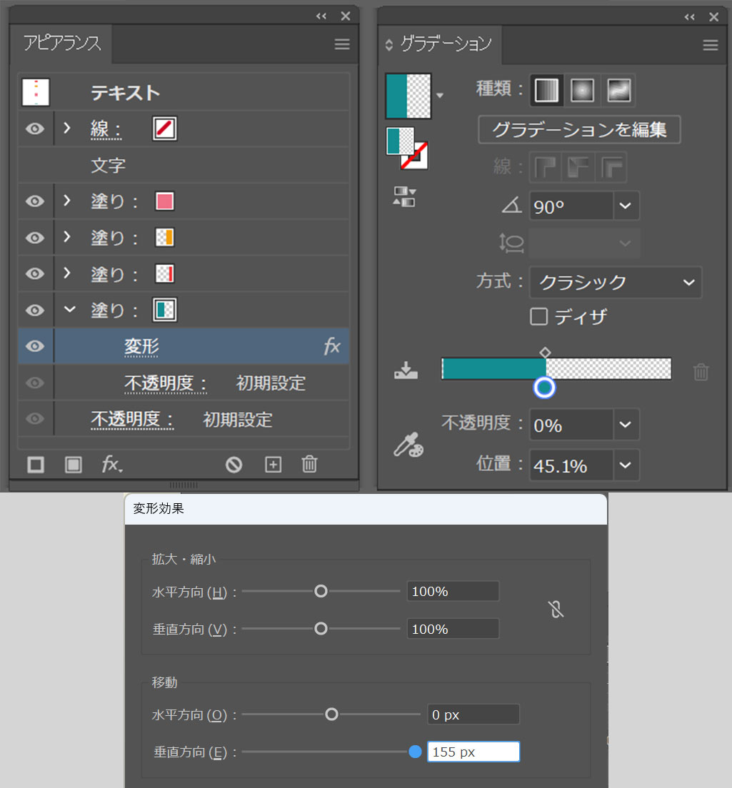
Task: Click the グラデーションを編集 button
Action: (579, 130)
